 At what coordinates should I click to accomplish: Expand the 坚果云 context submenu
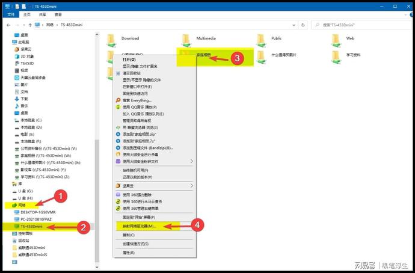(x=192, y=186)
